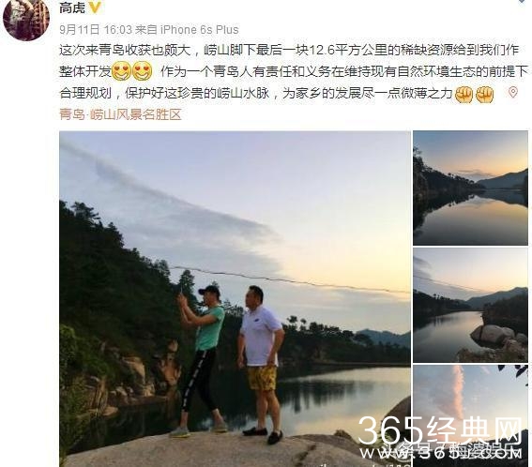Click the 365经典网 watermark text

[440, 430]
